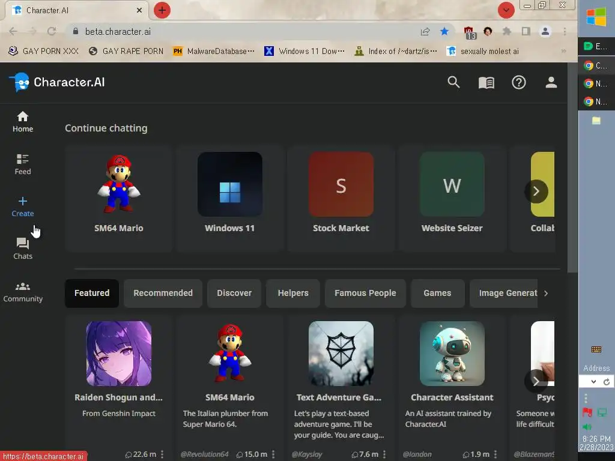
Task: Click Create in the sidebar
Action: coord(23,207)
